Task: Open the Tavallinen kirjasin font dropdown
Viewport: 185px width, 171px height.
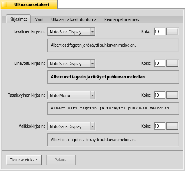Action: tap(71, 32)
